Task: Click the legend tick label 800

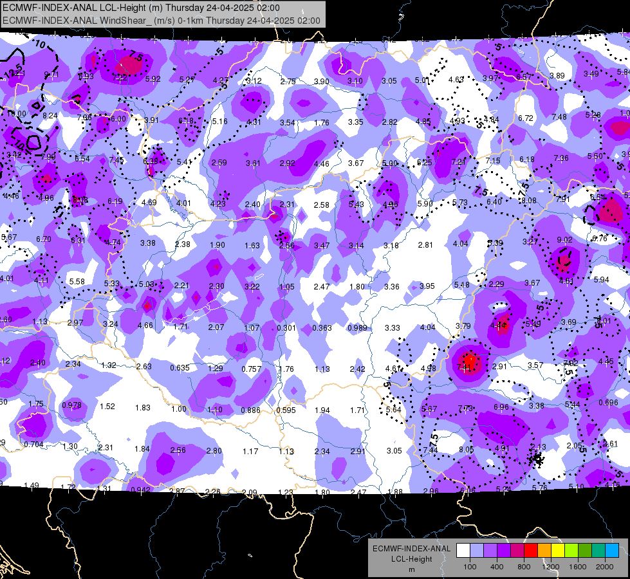Action: (x=524, y=567)
